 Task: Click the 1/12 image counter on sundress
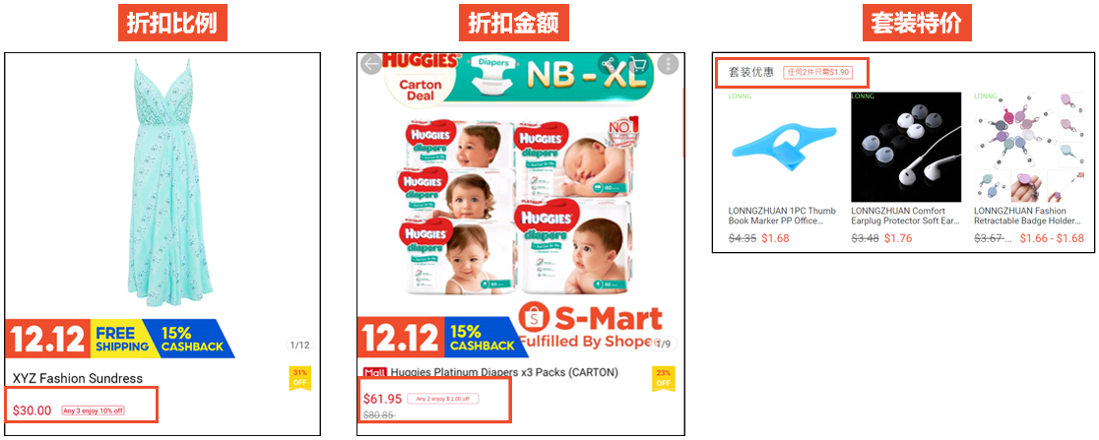(299, 345)
